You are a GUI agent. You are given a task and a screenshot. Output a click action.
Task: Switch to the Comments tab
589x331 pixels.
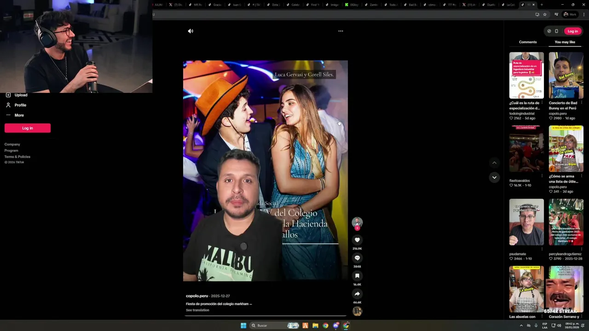click(528, 42)
